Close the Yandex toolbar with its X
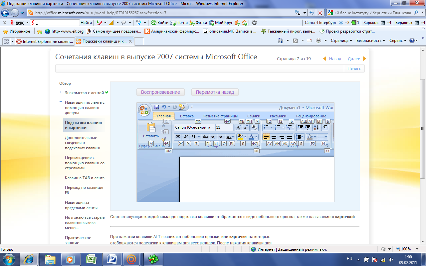 pos(5,23)
